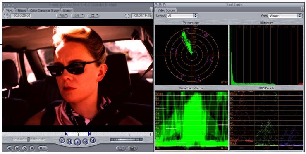The height and width of the screenshot is (154, 306).
Task: Switch to the Motion tab
Action: tap(67, 10)
